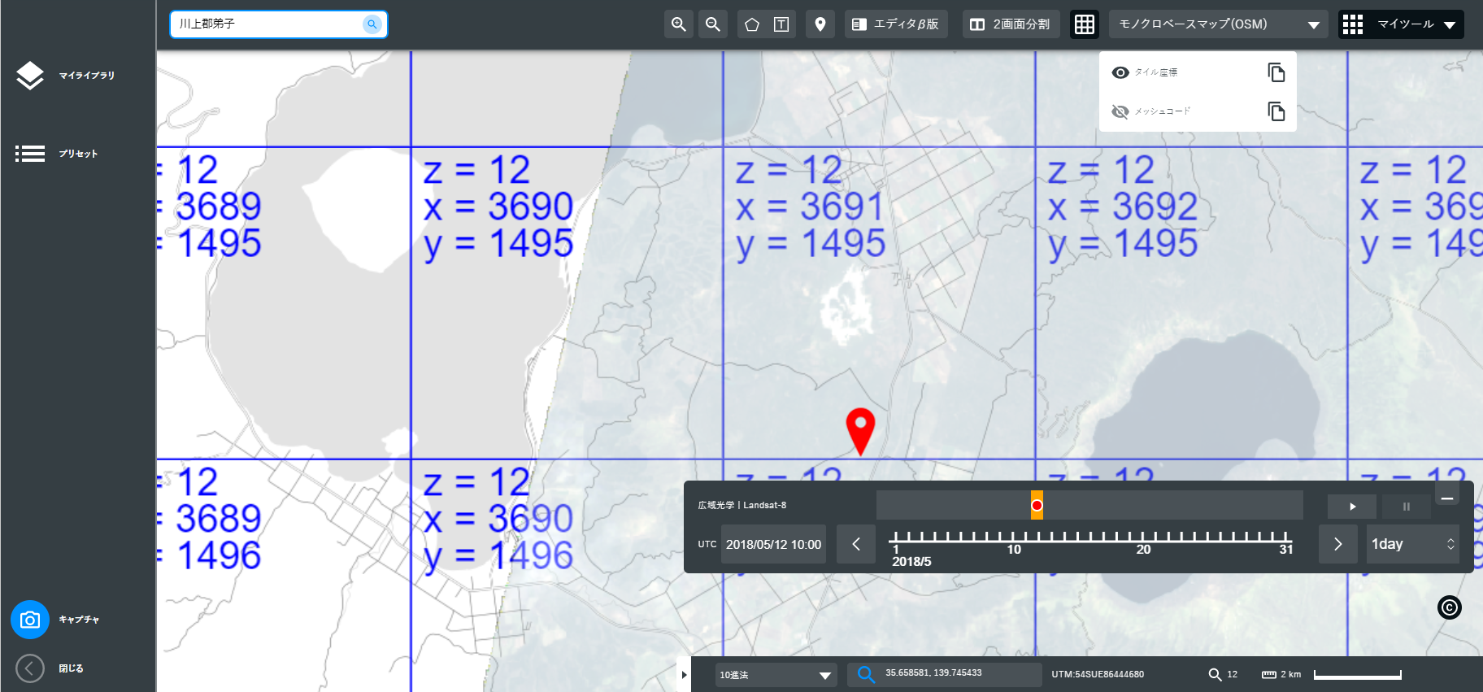The image size is (1483, 692).
Task: Click day 20 on the timeline ruler
Action: coord(1143,549)
